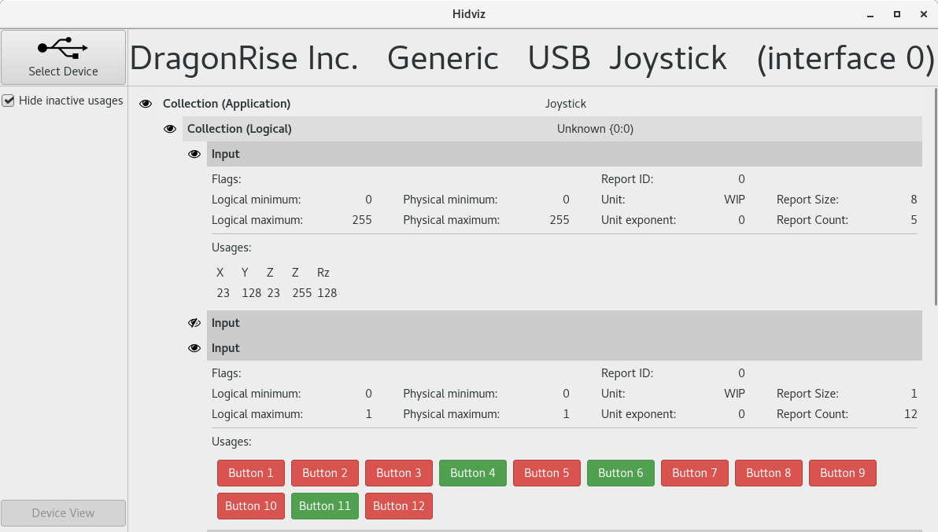Toggle eye icon for Collection (Application)
The height and width of the screenshot is (532, 938).
coord(146,104)
